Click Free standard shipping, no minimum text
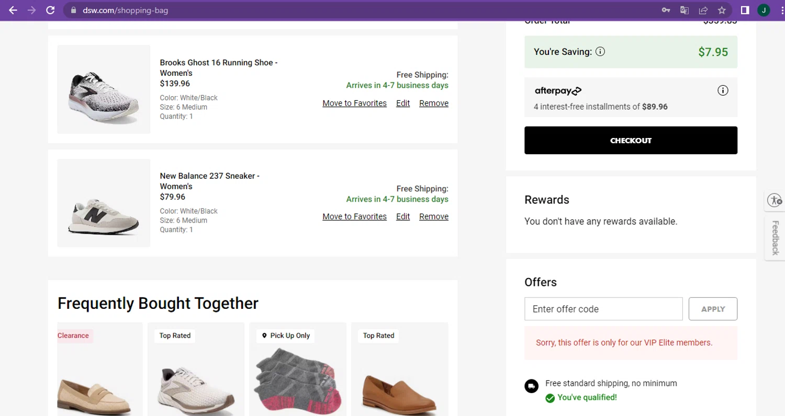The width and height of the screenshot is (785, 416). (x=611, y=383)
